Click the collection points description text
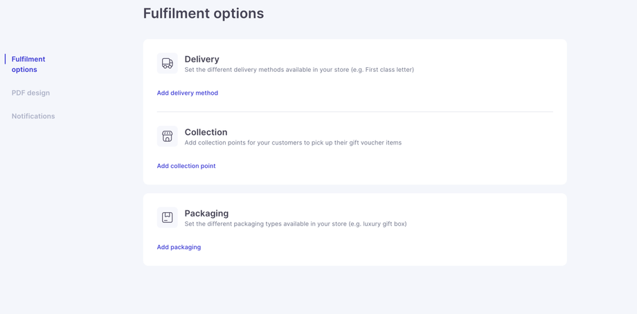The height and width of the screenshot is (314, 637). point(293,142)
